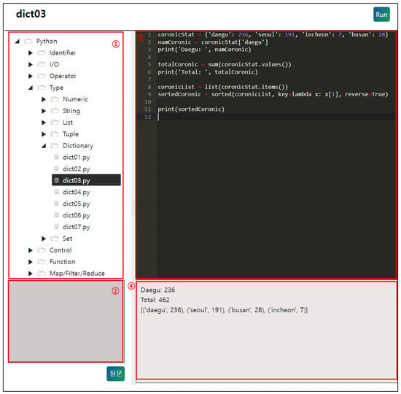Image resolution: width=401 pixels, height=394 pixels.
Task: Expand the Set folder arrow
Action: (44, 239)
